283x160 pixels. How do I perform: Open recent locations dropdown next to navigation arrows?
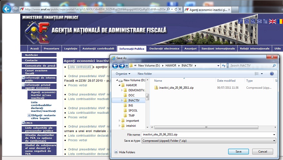(127, 66)
